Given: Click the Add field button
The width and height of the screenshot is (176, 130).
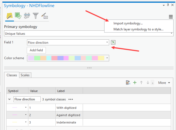Looking at the screenshot, I should pos(36,50).
